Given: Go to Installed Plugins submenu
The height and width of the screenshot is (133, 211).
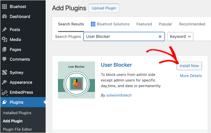Looking at the screenshot, I should click(x=17, y=113).
